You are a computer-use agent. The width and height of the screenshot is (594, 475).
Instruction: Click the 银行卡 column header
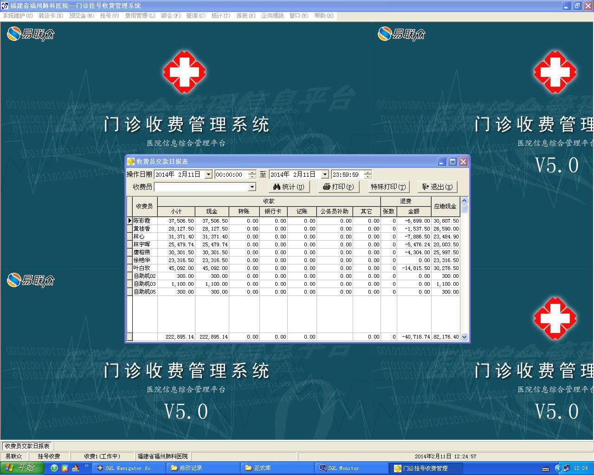273,212
